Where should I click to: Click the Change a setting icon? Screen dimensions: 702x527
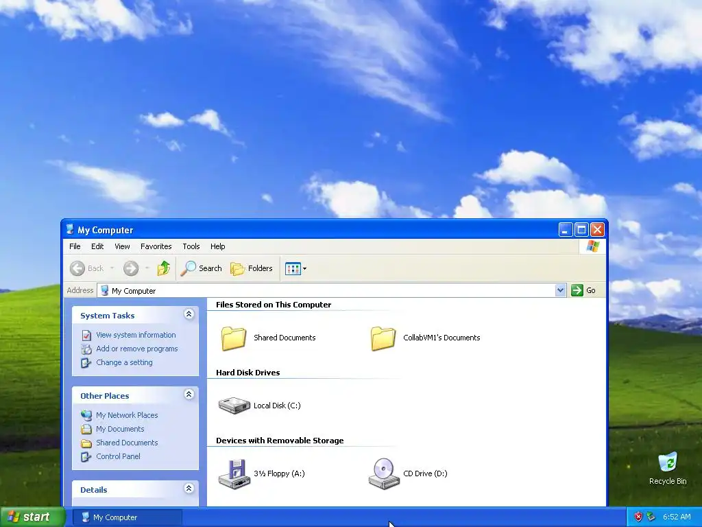[x=86, y=363]
